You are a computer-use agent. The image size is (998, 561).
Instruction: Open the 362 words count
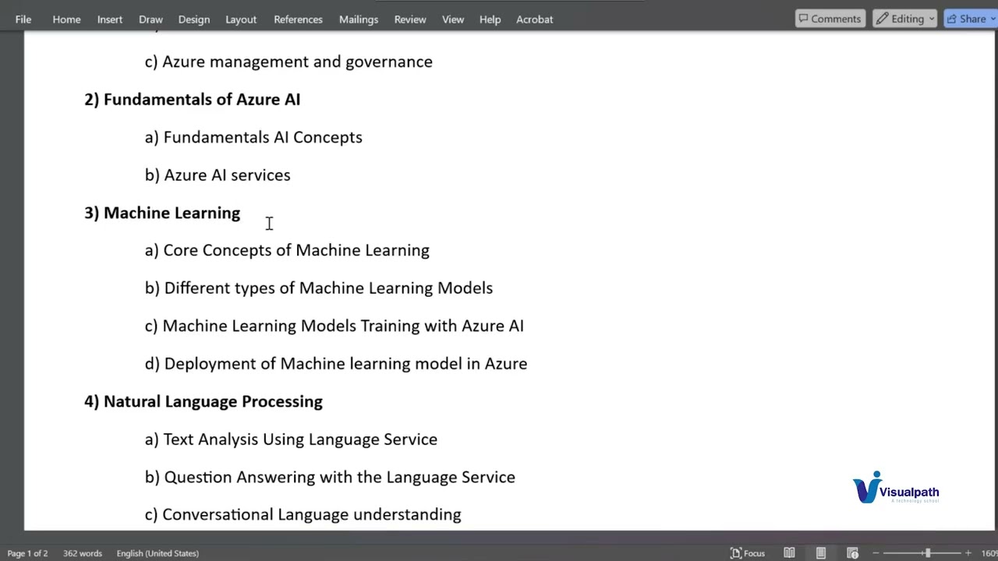pyautogui.click(x=83, y=553)
